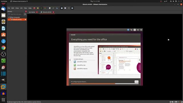Enter full screen mode icon
183x103 pixels.
point(69,8)
